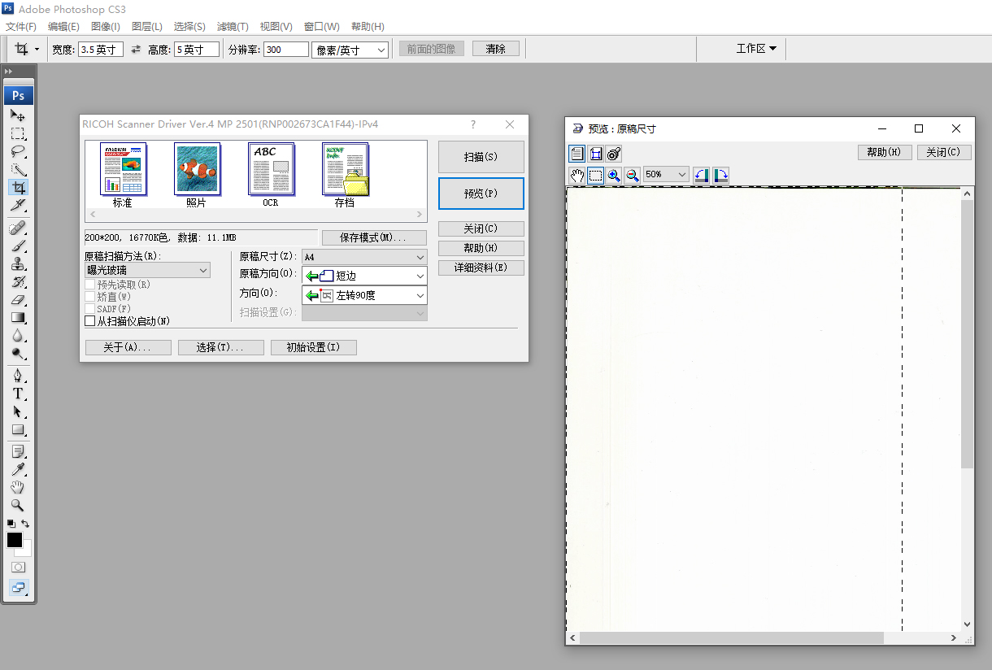Select the Move tool
The height and width of the screenshot is (670, 992).
(18, 115)
